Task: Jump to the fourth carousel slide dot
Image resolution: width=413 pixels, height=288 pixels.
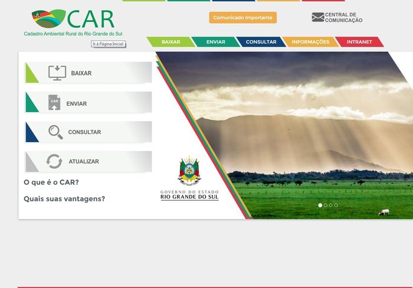Action: (x=336, y=205)
